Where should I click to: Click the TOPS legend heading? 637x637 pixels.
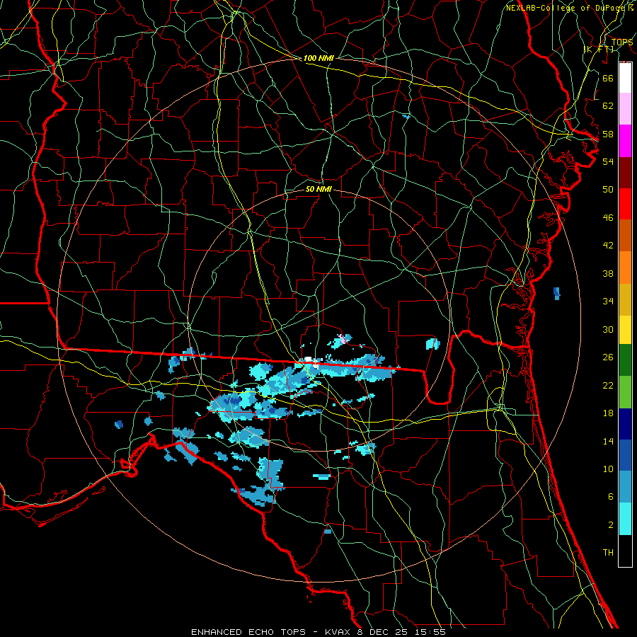pyautogui.click(x=622, y=42)
